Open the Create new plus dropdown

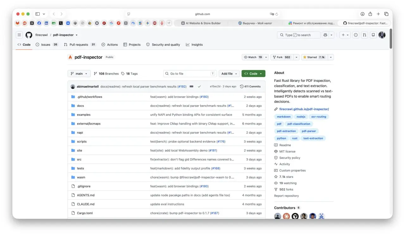tap(345, 35)
